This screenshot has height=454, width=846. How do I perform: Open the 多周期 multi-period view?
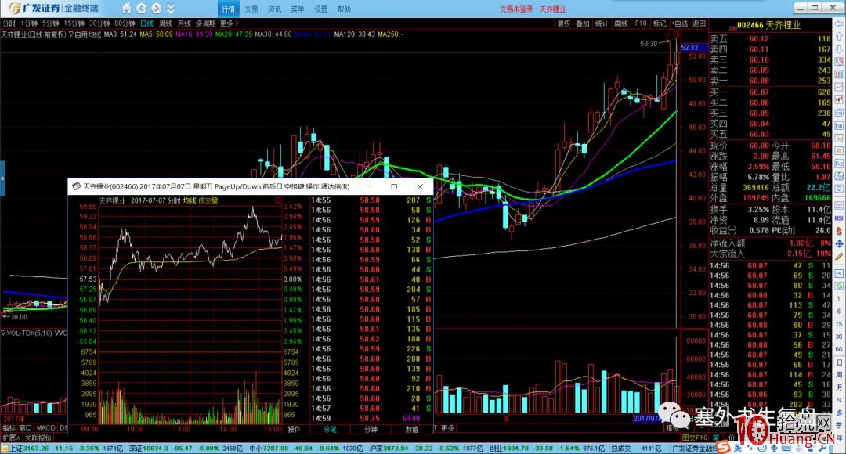click(205, 23)
